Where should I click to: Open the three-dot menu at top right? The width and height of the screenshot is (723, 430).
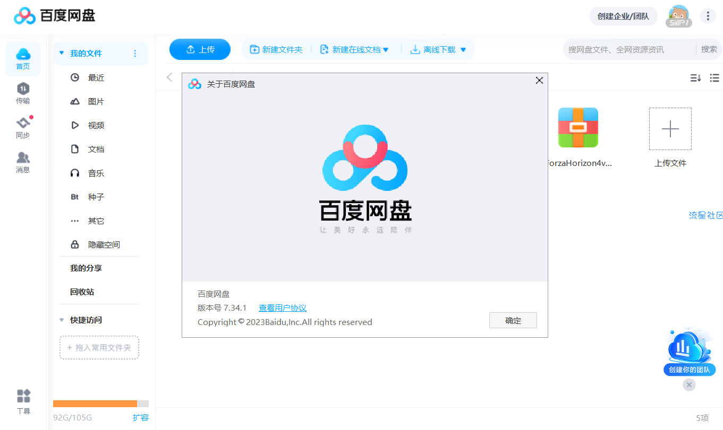pyautogui.click(x=708, y=16)
